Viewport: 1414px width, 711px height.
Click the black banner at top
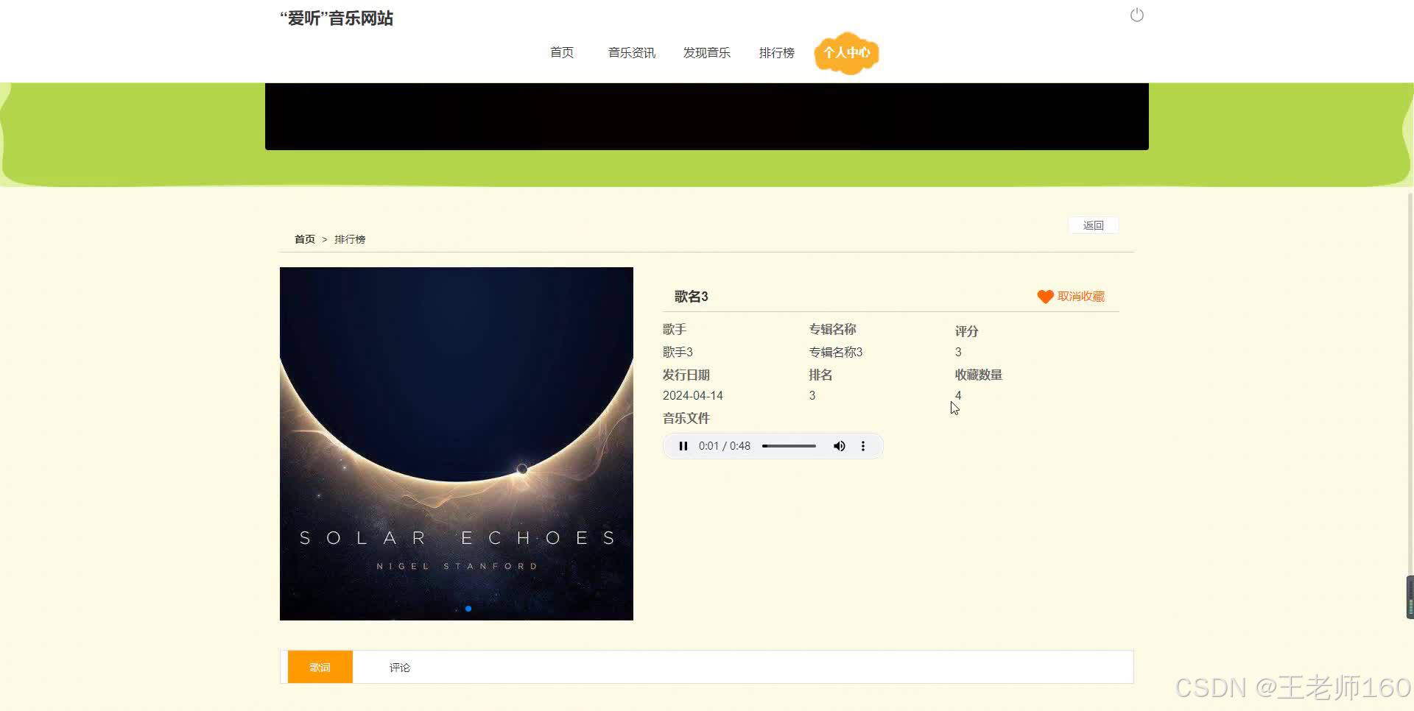click(707, 116)
